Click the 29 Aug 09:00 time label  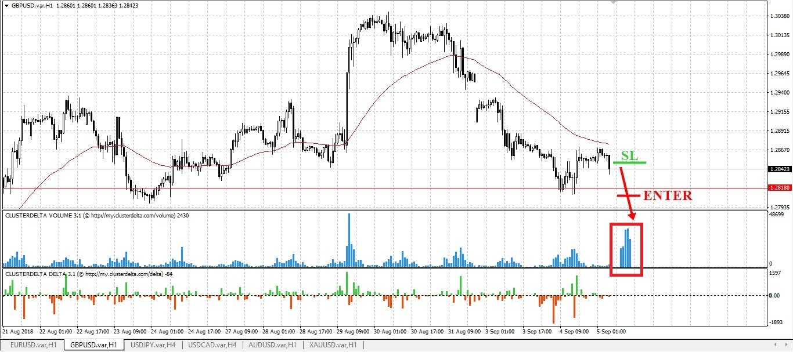[352, 332]
